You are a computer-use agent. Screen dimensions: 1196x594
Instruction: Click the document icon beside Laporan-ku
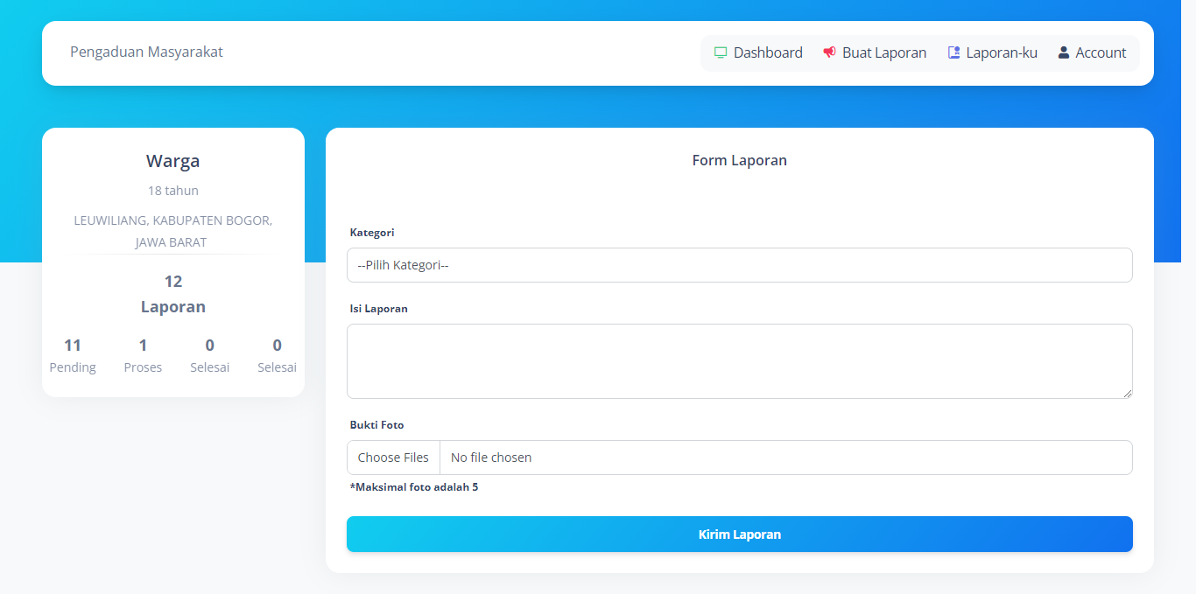[953, 52]
